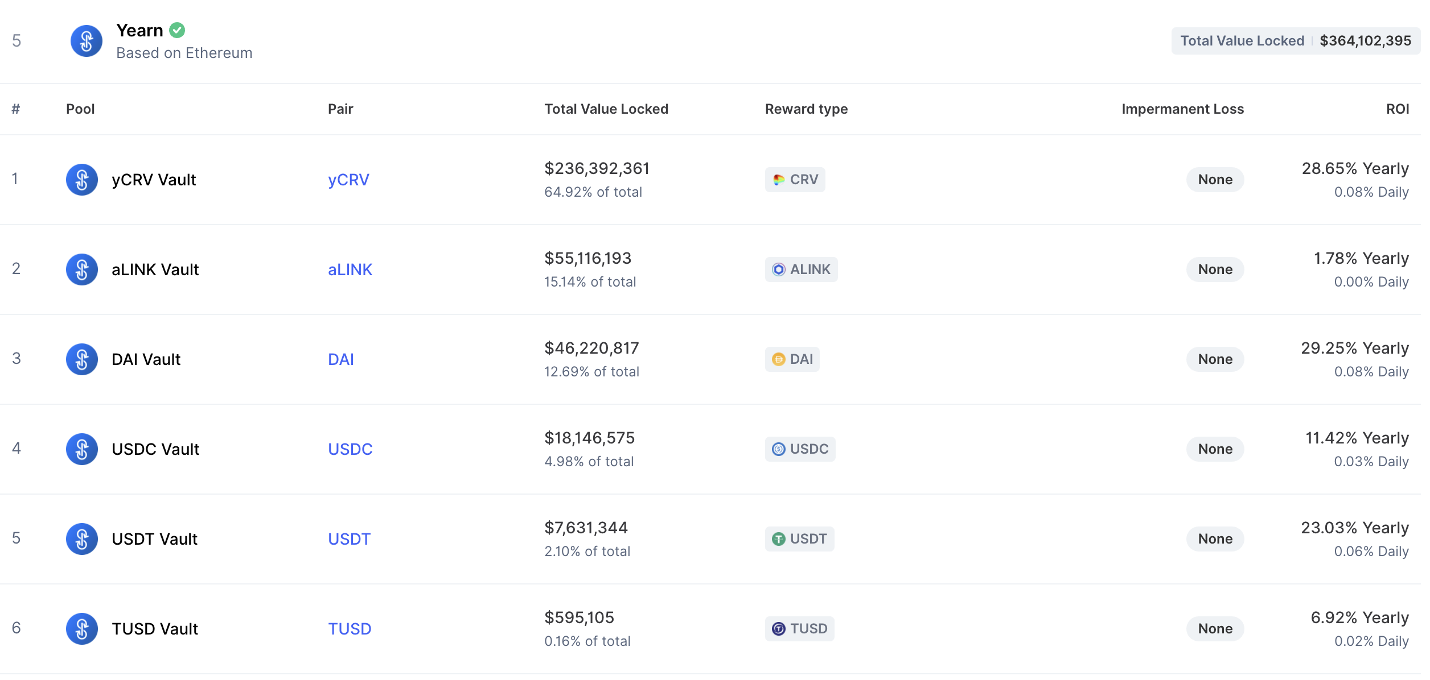The height and width of the screenshot is (680, 1430).
Task: Open the aLINK pair link
Action: pyautogui.click(x=350, y=269)
